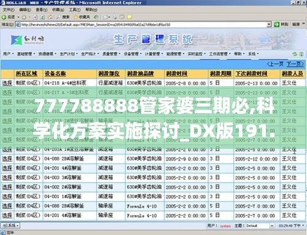
Task: Click the help icon at navigation bar far right
Action: click(301, 54)
